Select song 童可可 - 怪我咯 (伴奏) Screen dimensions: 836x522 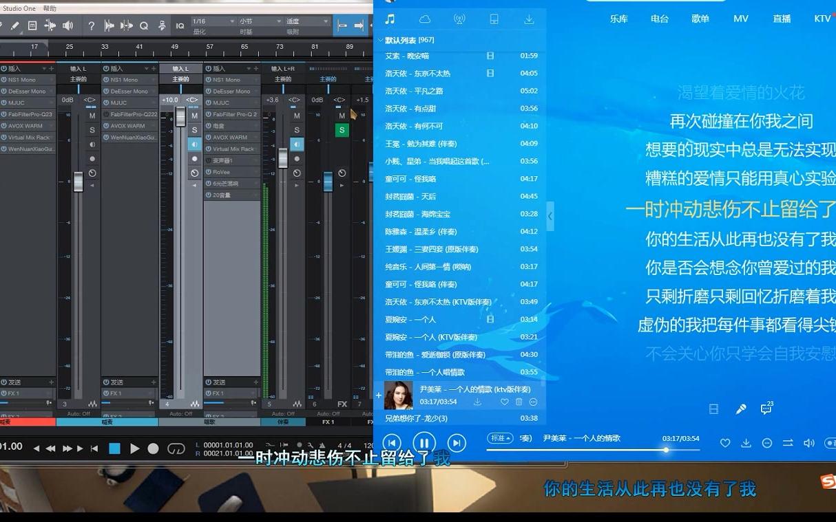tap(461, 285)
